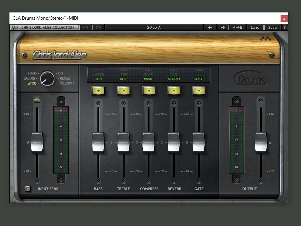Close the CLA Drums plugin window
This screenshot has width=301, height=226.
tap(284, 19)
